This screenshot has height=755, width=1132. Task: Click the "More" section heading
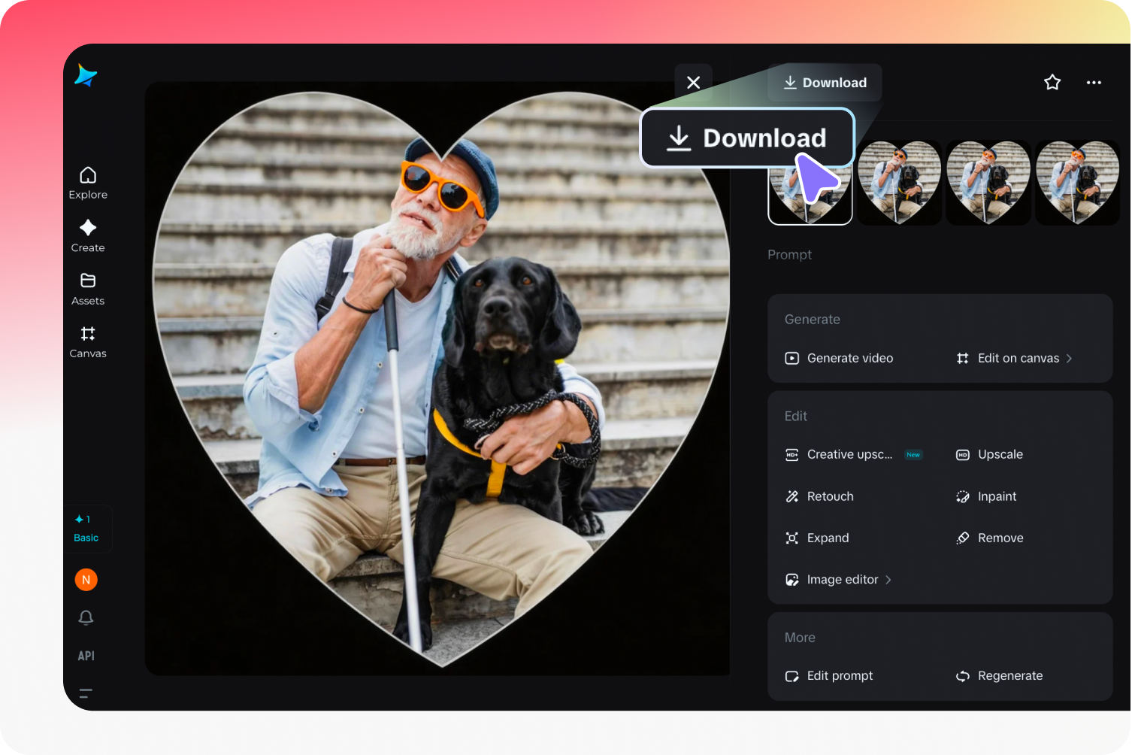click(x=800, y=638)
